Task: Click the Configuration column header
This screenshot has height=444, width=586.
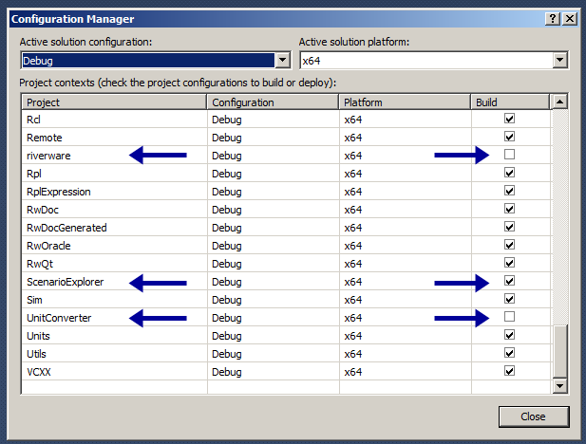Action: coord(274,102)
